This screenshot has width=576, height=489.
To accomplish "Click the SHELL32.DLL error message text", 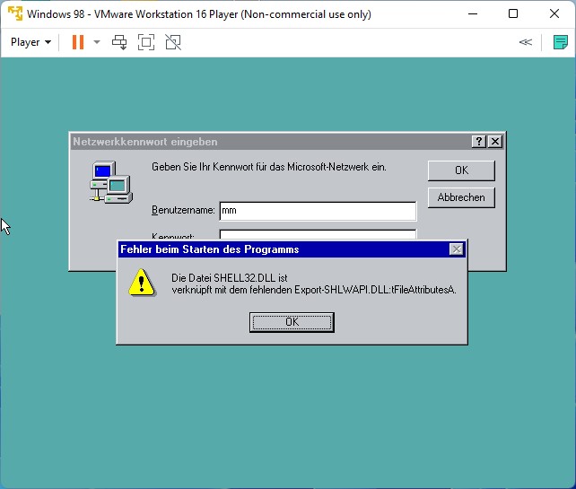I will [x=314, y=284].
